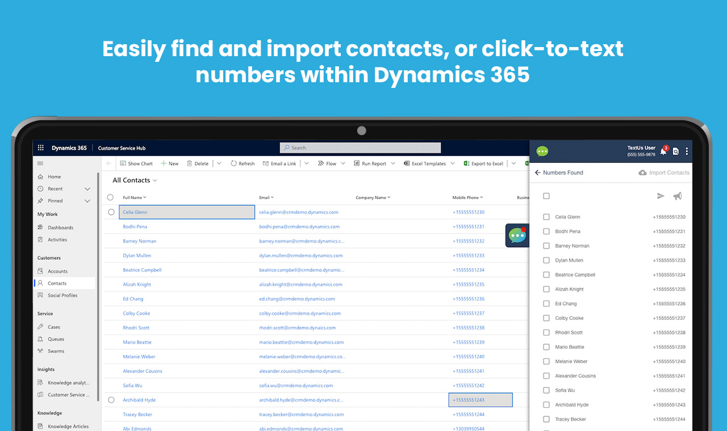Viewport: 727px width, 431px height.
Task: Collapse the sidebar with the hamburger icon
Action: click(x=40, y=163)
